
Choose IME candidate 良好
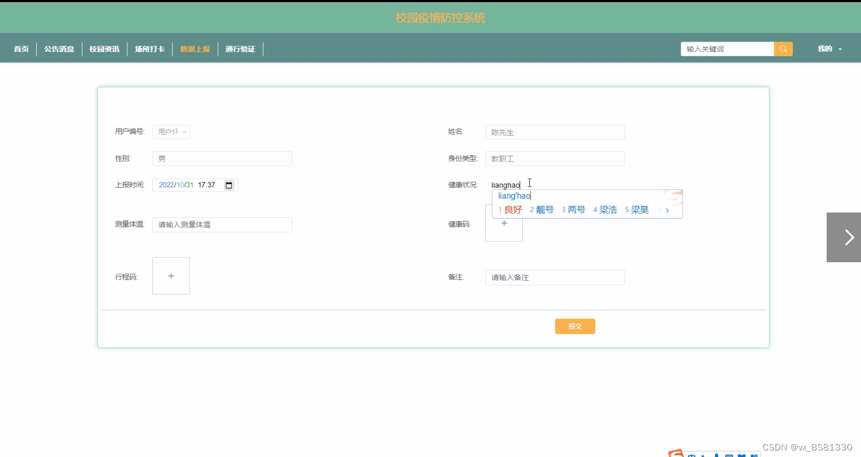point(510,210)
